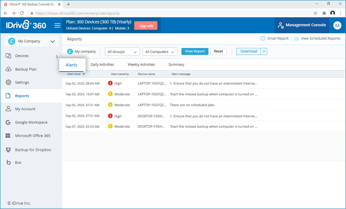Open the All Groups dropdown
346x209 pixels.
[x=122, y=52]
